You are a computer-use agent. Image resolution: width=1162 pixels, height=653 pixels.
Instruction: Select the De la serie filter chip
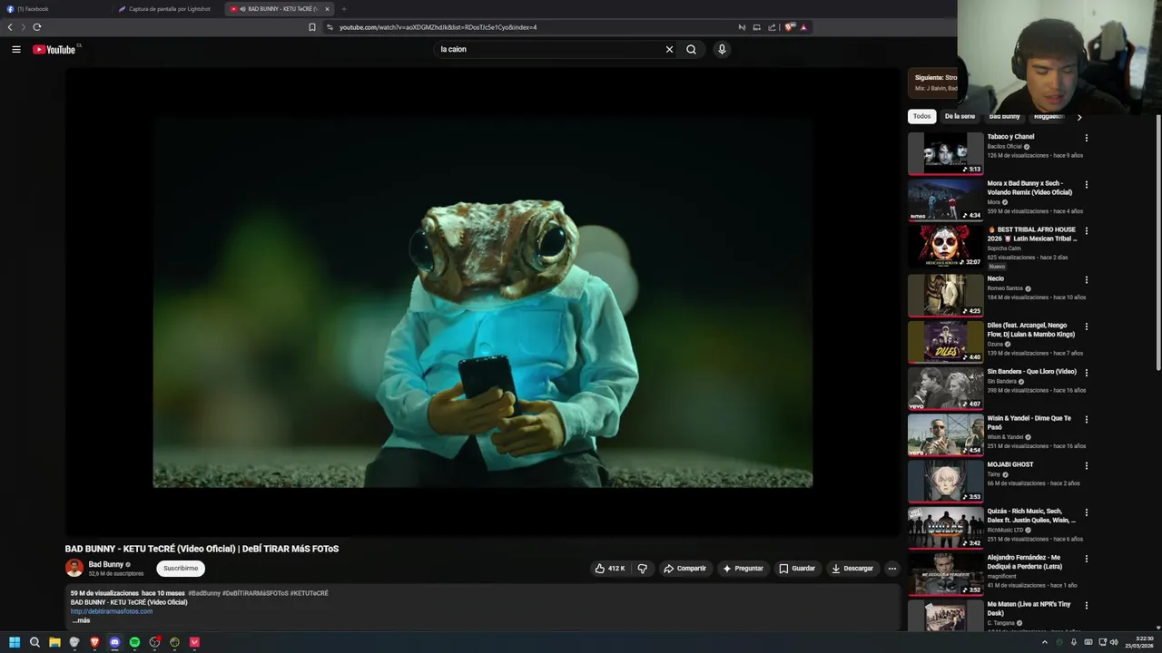pos(960,116)
